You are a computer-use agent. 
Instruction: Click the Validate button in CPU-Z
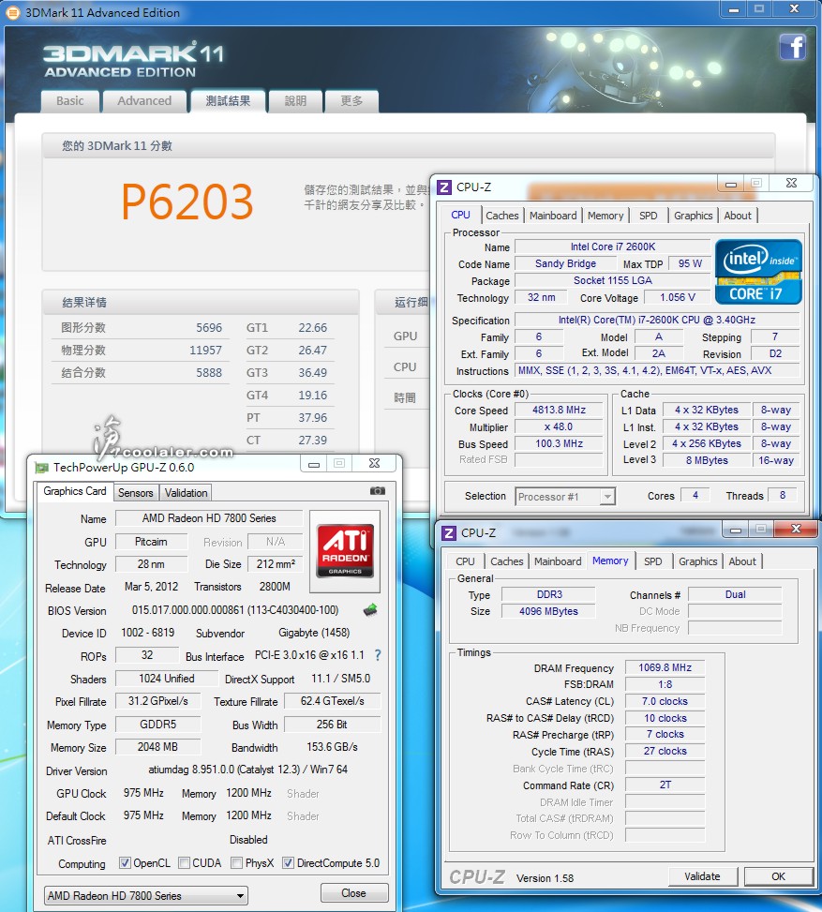click(702, 876)
